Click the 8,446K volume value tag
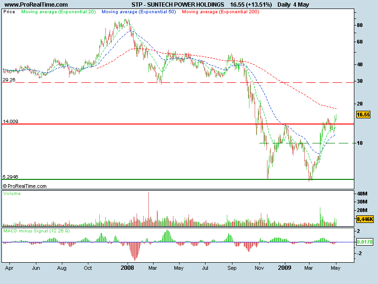Viewport: 378px width, 284px height. (365, 219)
